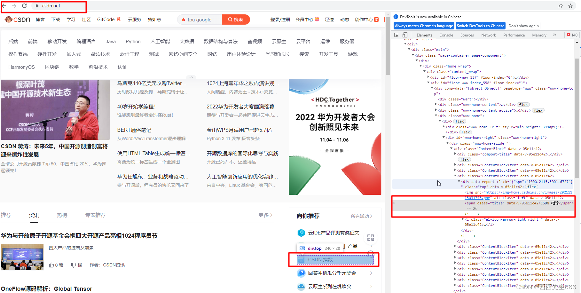Click the DevTools inspect element picker icon

(396, 35)
